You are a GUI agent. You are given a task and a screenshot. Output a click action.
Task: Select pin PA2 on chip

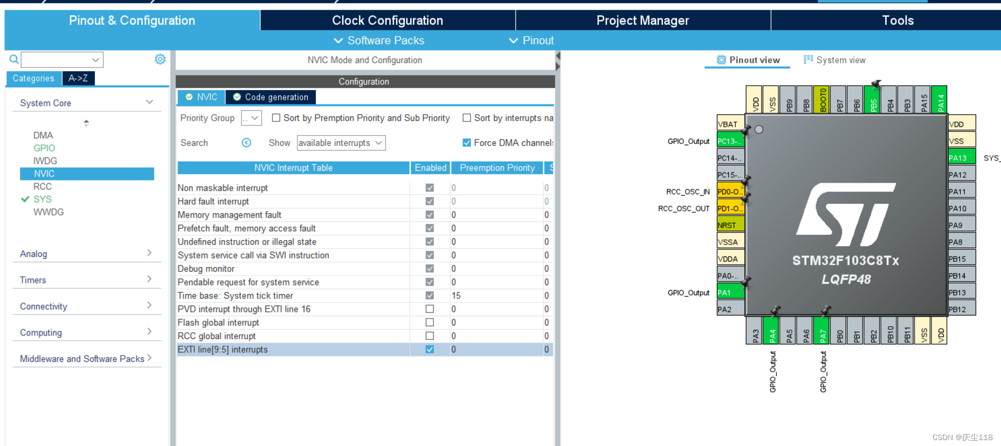pyautogui.click(x=730, y=309)
